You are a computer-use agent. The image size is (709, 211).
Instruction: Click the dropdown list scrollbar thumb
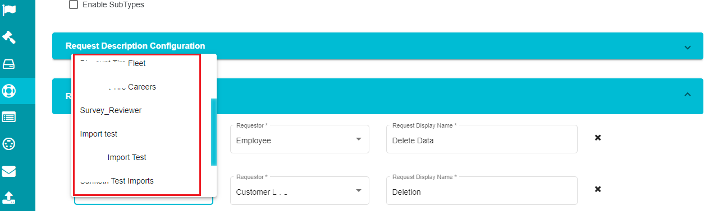[x=213, y=132]
